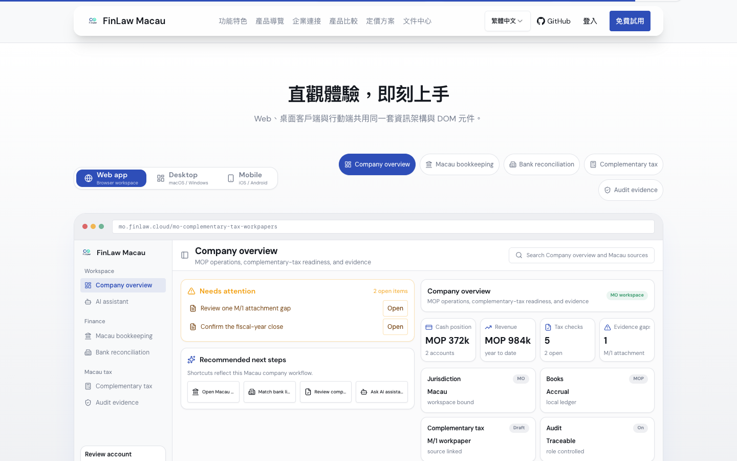Click the document icon beside Review one M/1 attachment gap

click(193, 308)
